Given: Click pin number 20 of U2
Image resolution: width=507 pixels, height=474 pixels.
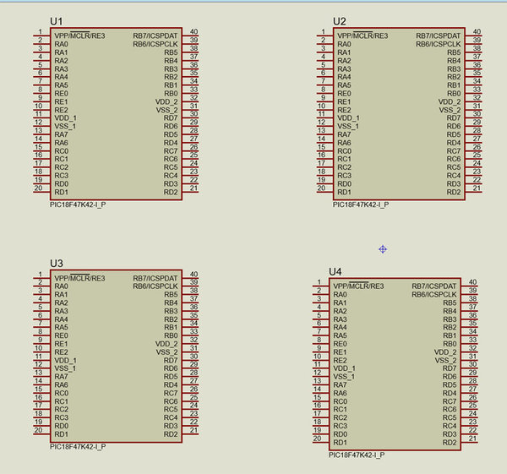Looking at the screenshot, I should (321, 188).
